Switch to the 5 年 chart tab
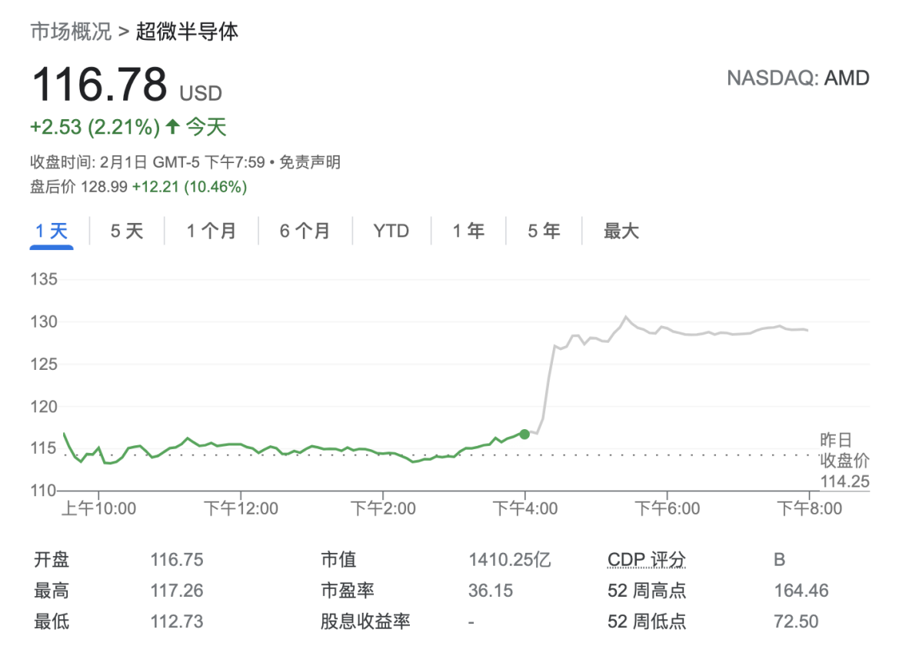This screenshot has height=656, width=919. [544, 231]
